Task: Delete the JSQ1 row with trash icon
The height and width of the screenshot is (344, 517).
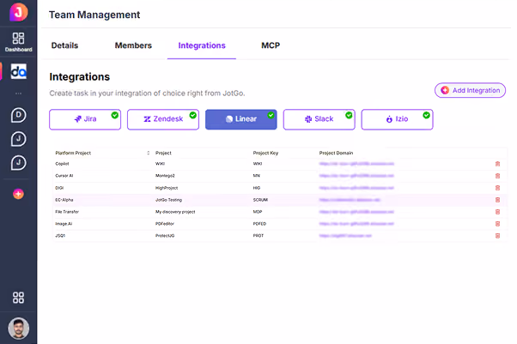Action: [497, 236]
